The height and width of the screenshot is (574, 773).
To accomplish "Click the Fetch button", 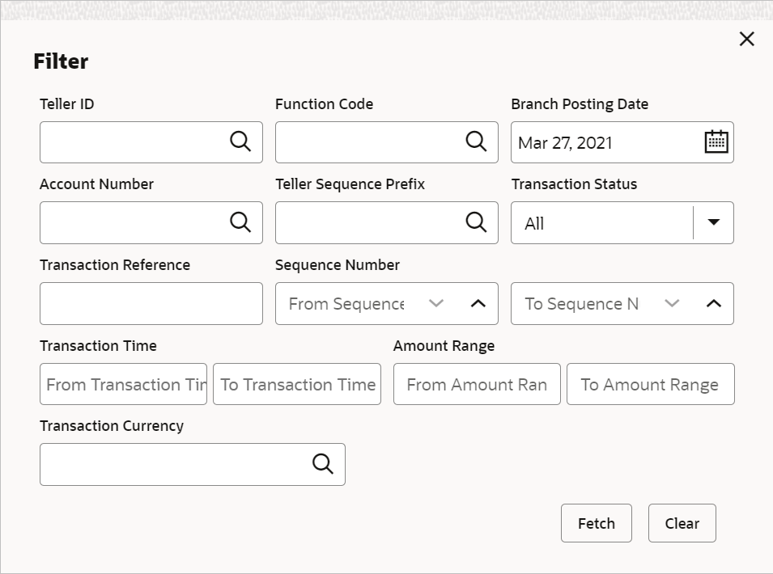I will [x=596, y=523].
